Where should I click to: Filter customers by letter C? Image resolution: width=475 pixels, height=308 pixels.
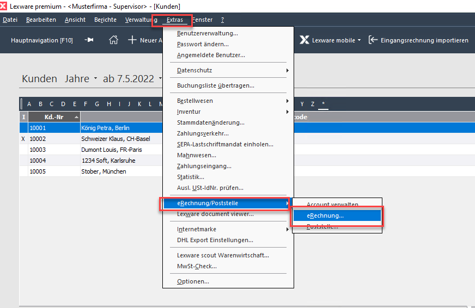52,104
